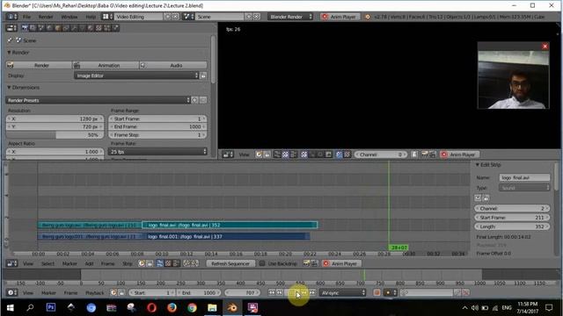This screenshot has height=316, width=563.
Task: Open the Help menu
Action: tap(91, 17)
